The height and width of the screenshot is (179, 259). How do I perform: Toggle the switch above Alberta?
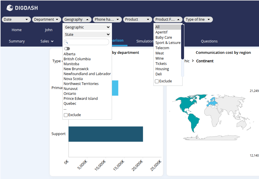click(67, 49)
